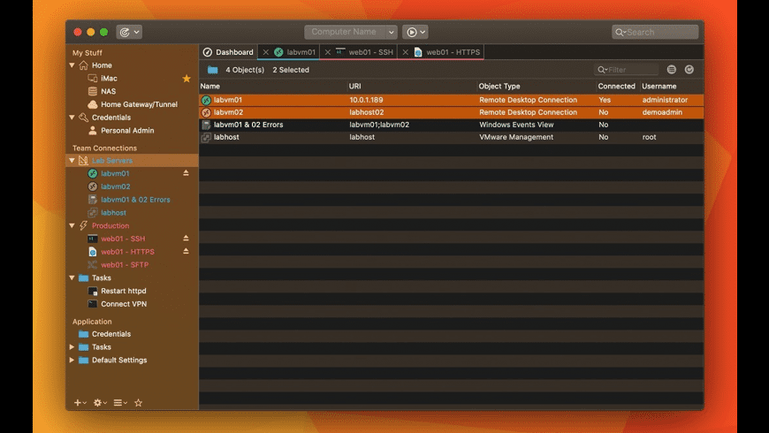Close the web01 - SSH tab
This screenshot has width=769, height=433.
(x=328, y=52)
